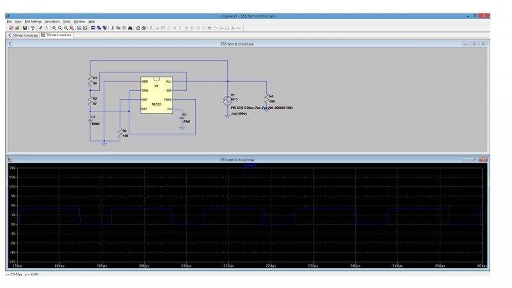This screenshot has height=288, width=512.
Task: Click the Find binoculars icon
Action: tap(131, 28)
